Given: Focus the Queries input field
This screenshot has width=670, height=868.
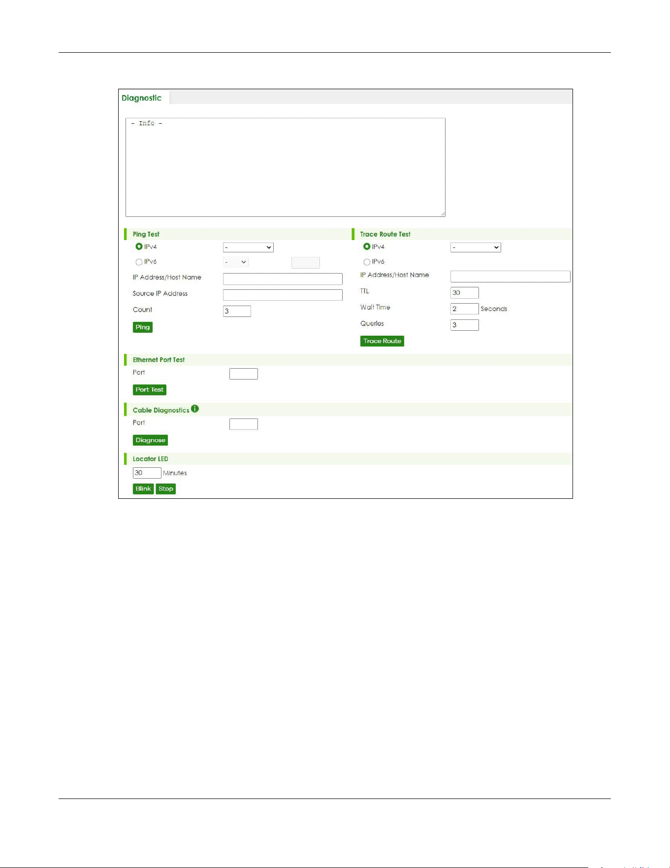Looking at the screenshot, I should click(x=464, y=325).
